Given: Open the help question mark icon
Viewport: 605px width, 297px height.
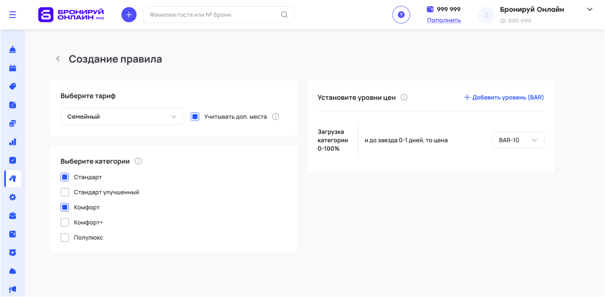Looking at the screenshot, I should tap(401, 15).
